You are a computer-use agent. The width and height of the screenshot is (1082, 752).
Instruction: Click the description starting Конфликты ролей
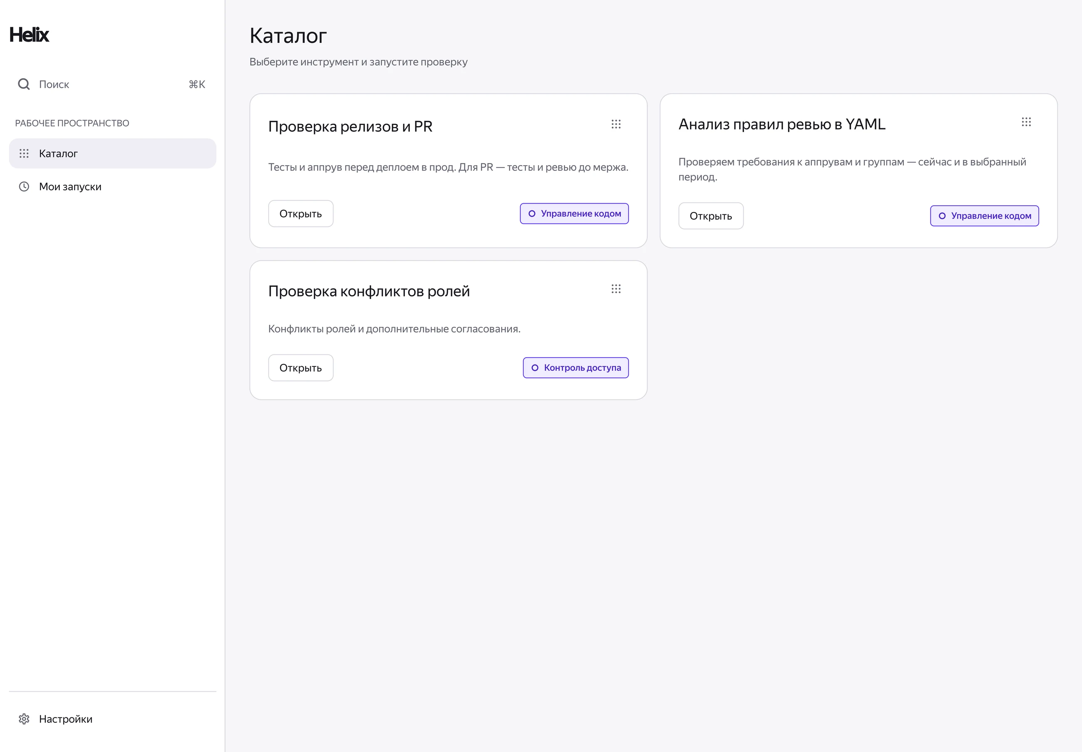click(x=394, y=329)
